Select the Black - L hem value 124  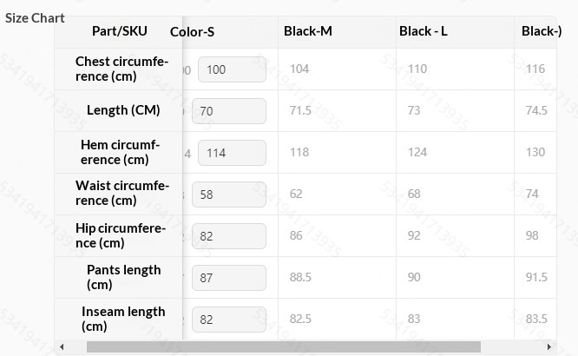tap(417, 153)
